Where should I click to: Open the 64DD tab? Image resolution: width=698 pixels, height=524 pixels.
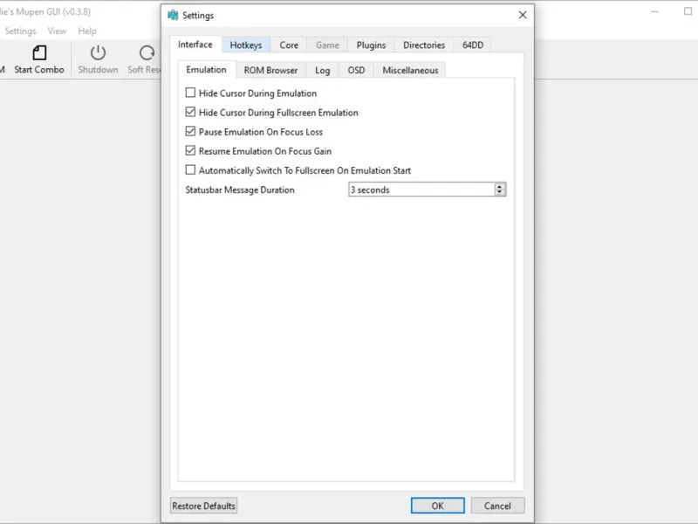[473, 45]
